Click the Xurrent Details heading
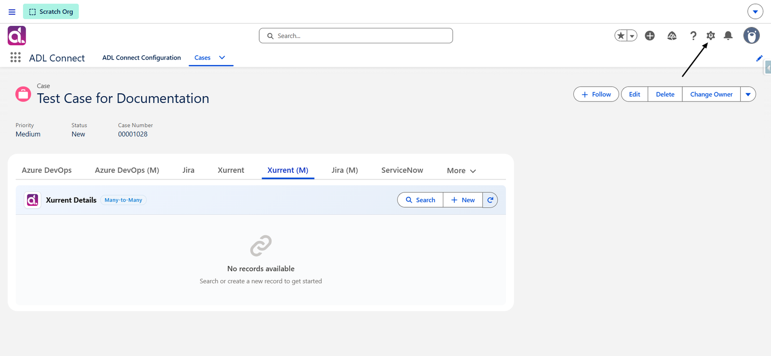 click(x=71, y=200)
